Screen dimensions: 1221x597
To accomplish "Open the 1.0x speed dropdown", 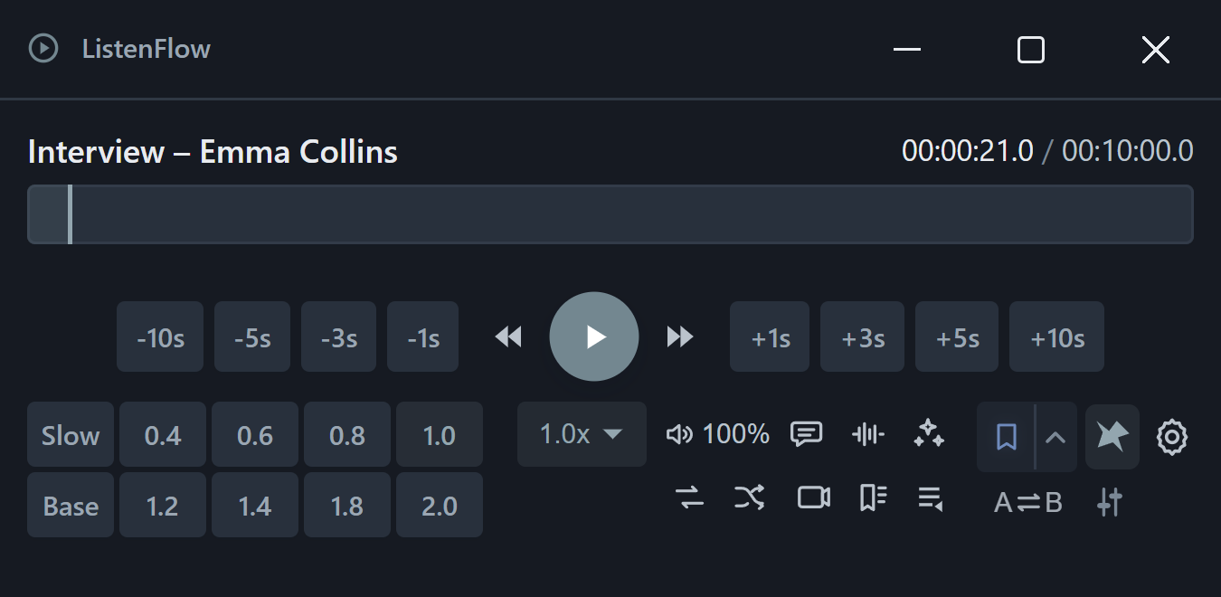I will click(582, 434).
